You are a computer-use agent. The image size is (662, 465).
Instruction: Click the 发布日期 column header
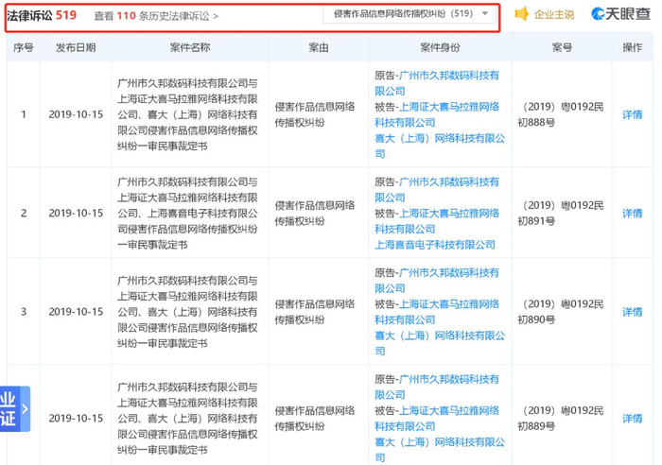76,47
